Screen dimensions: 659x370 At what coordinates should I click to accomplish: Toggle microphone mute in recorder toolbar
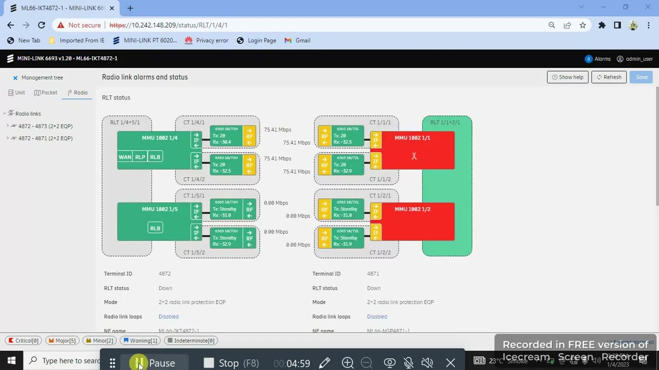pos(408,363)
